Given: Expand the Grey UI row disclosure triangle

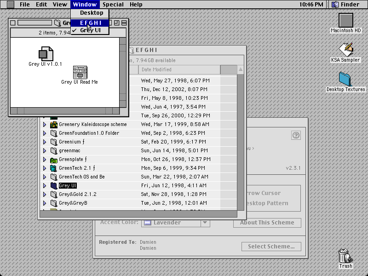Looking at the screenshot, I should 45,186.
